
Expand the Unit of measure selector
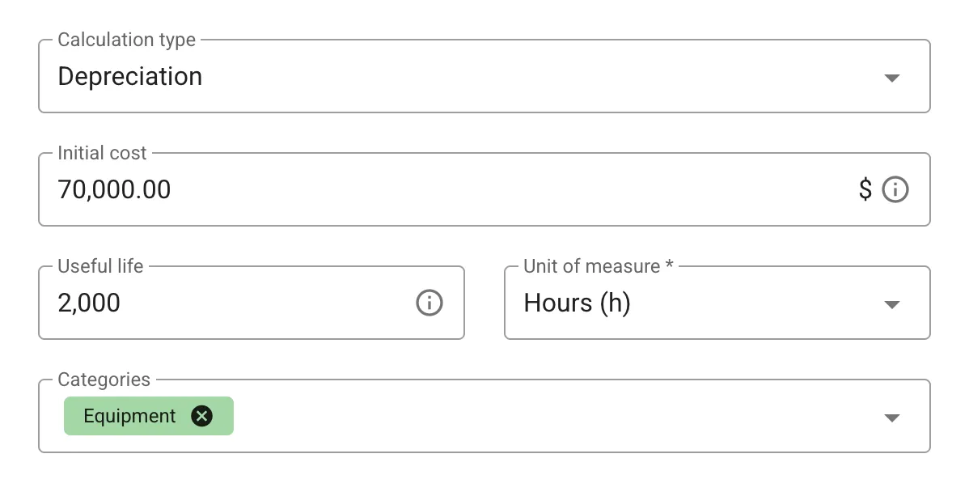tap(891, 304)
